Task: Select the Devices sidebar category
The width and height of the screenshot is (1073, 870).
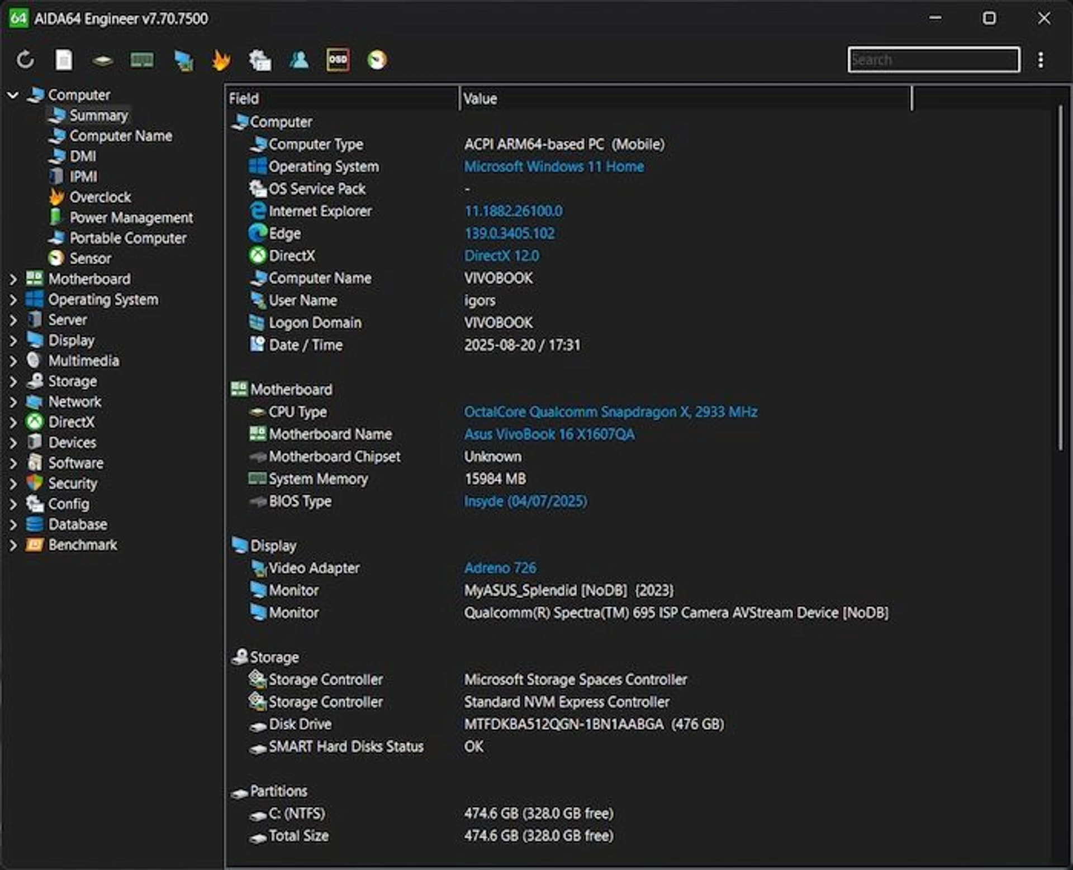Action: (x=72, y=443)
